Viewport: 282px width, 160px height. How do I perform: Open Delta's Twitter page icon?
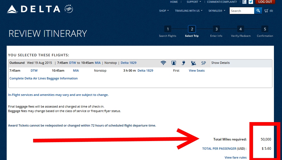click(x=251, y=2)
